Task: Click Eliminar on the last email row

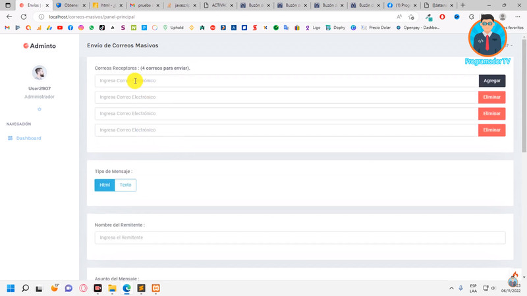Action: [x=491, y=130]
